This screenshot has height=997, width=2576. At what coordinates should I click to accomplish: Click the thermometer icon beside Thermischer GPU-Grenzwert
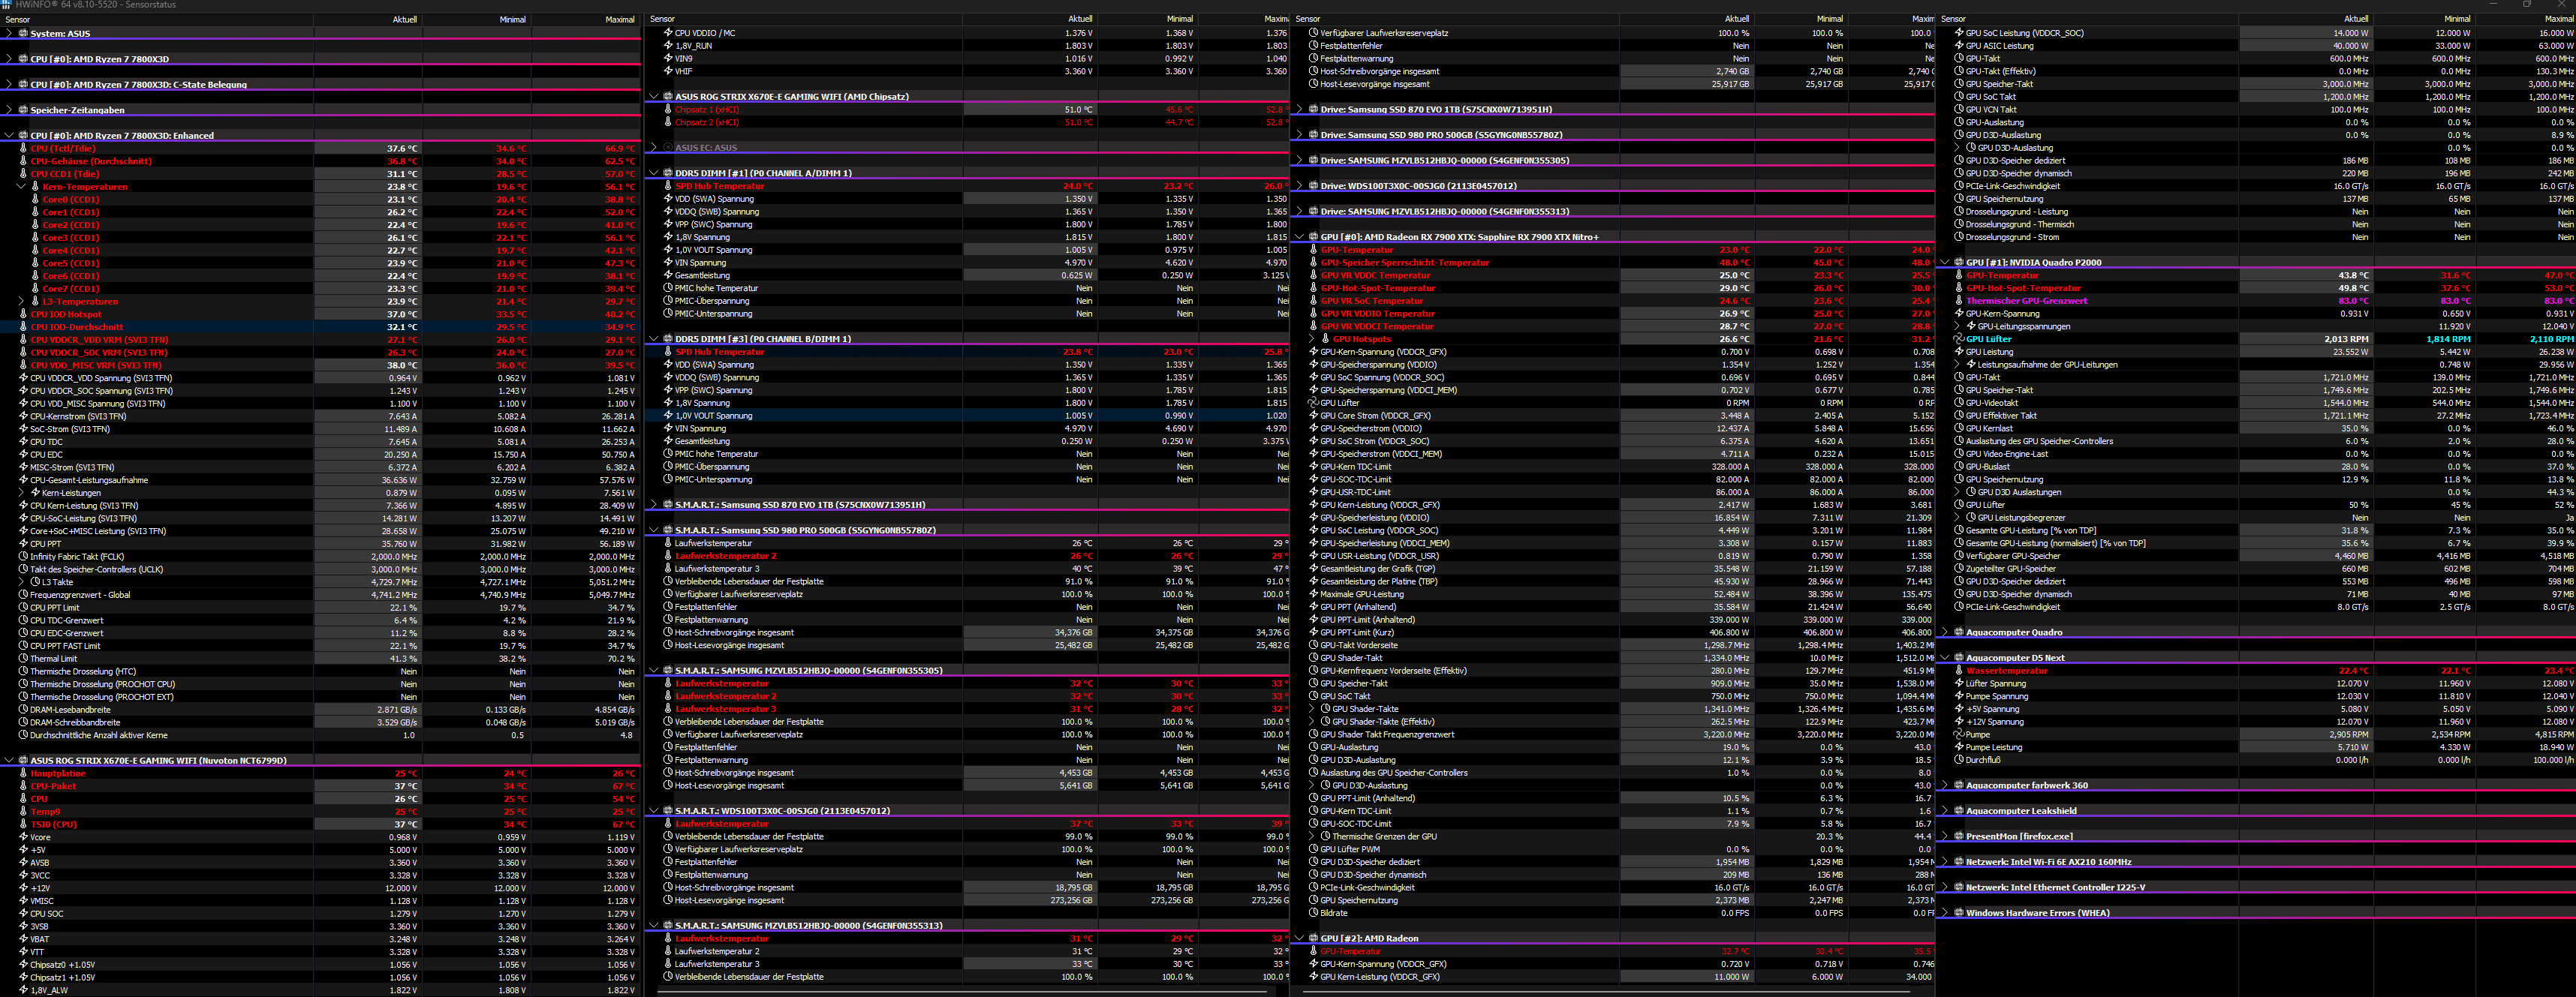coord(1959,301)
